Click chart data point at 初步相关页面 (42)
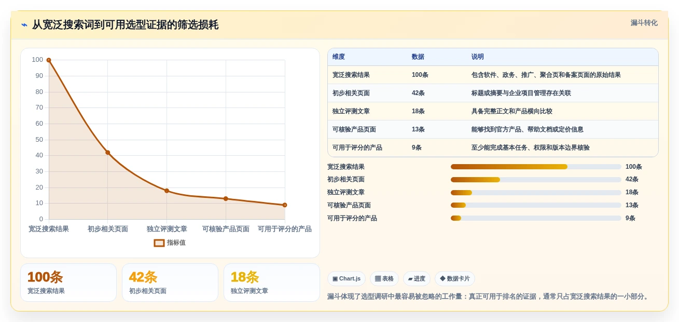Image resolution: width=679 pixels, height=322 pixels. (x=108, y=152)
